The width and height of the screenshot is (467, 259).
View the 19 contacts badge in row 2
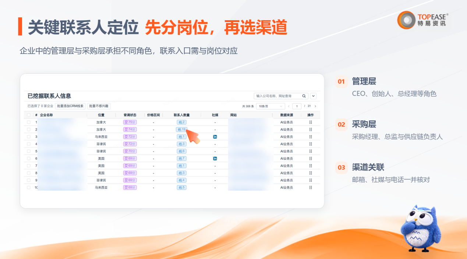[x=181, y=129]
